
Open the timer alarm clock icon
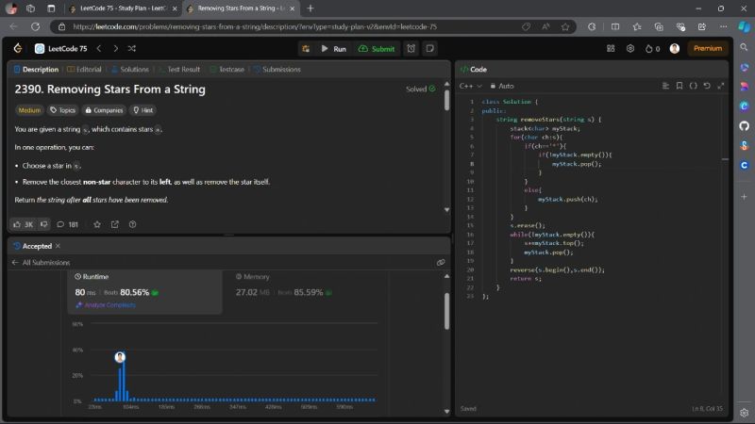(x=411, y=48)
